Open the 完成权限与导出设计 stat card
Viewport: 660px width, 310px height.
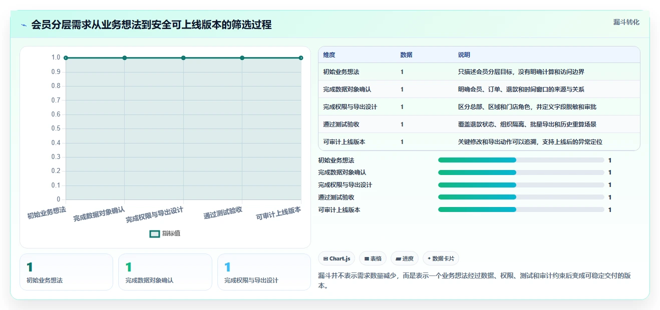pos(264,272)
